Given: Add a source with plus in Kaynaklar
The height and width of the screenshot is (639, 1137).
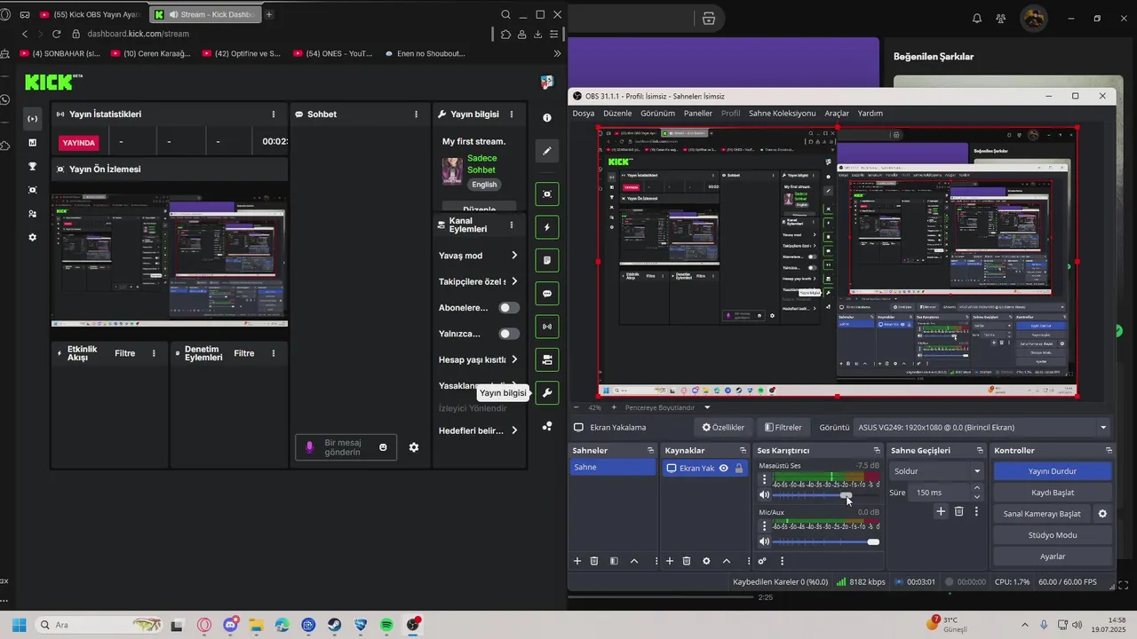Looking at the screenshot, I should pyautogui.click(x=670, y=561).
